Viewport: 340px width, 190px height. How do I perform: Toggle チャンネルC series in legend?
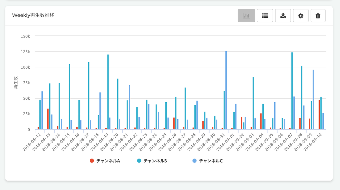tap(211, 161)
